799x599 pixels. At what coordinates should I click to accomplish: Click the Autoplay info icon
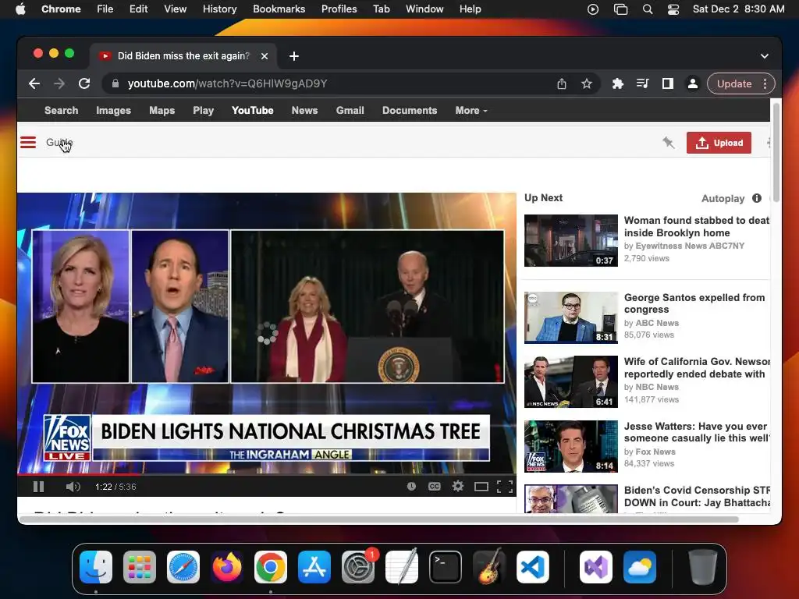(x=757, y=198)
